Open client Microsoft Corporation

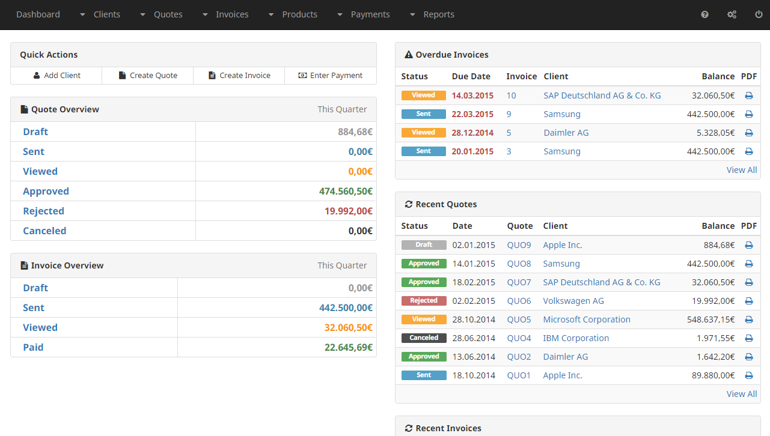[x=587, y=319]
